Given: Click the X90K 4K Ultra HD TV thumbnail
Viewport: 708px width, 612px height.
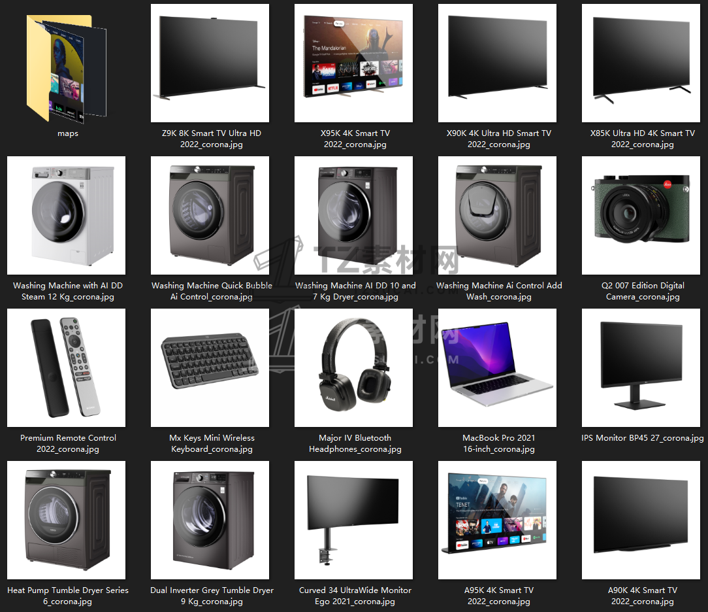Looking at the screenshot, I should click(x=497, y=63).
